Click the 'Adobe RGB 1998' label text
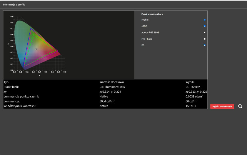 point(150,32)
